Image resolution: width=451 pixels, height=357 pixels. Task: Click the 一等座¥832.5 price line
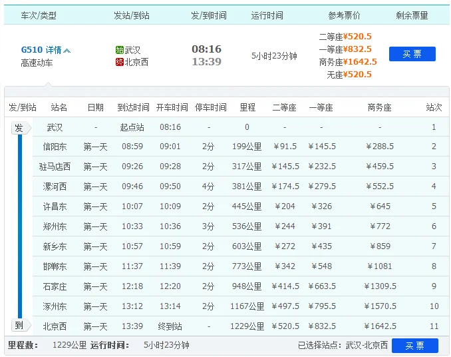click(x=345, y=49)
